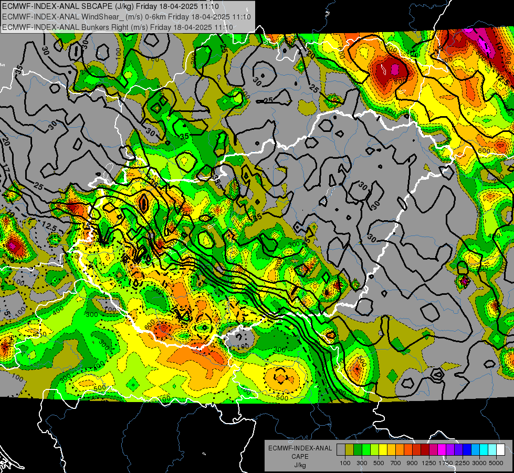Click the cyan legend swatch after 3000
This screenshot has width=514, height=473.
click(x=484, y=449)
